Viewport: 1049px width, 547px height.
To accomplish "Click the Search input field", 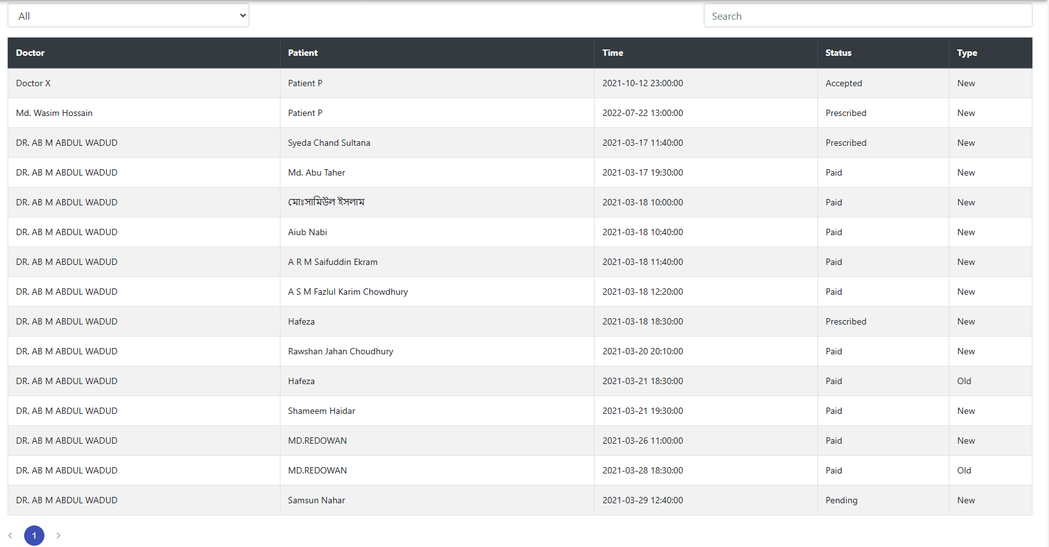I will pyautogui.click(x=868, y=16).
